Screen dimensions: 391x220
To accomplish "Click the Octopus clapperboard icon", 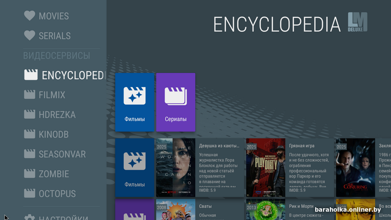I will point(29,193).
